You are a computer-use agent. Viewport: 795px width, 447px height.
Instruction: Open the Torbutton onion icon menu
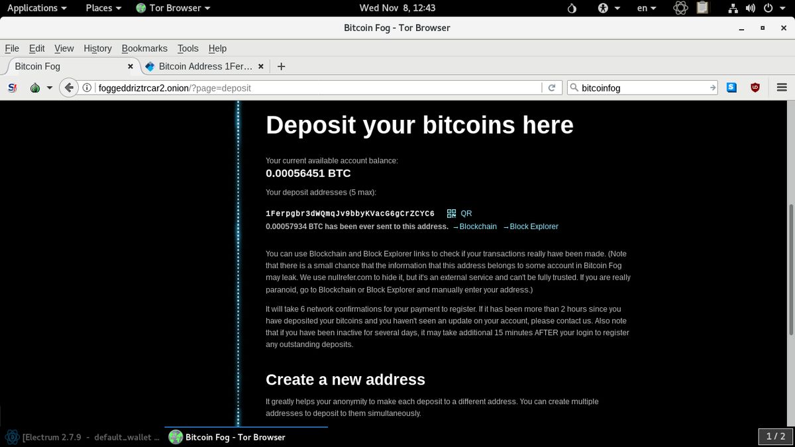[x=35, y=87]
